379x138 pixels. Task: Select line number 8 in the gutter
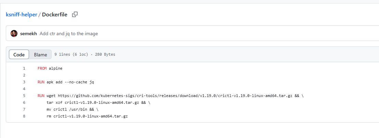[x=24, y=116]
